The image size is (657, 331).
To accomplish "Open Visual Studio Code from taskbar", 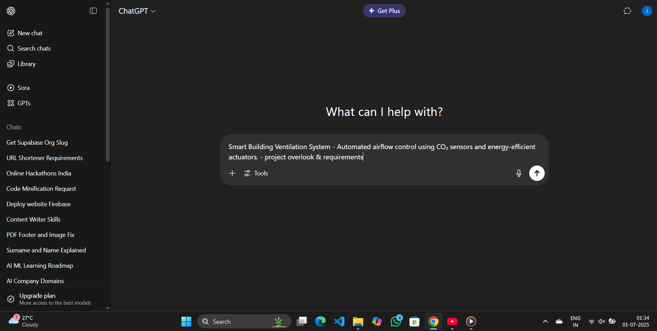I will click(339, 321).
